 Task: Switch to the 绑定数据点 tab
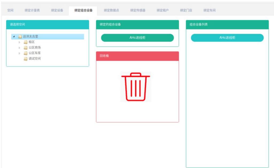click(x=111, y=10)
